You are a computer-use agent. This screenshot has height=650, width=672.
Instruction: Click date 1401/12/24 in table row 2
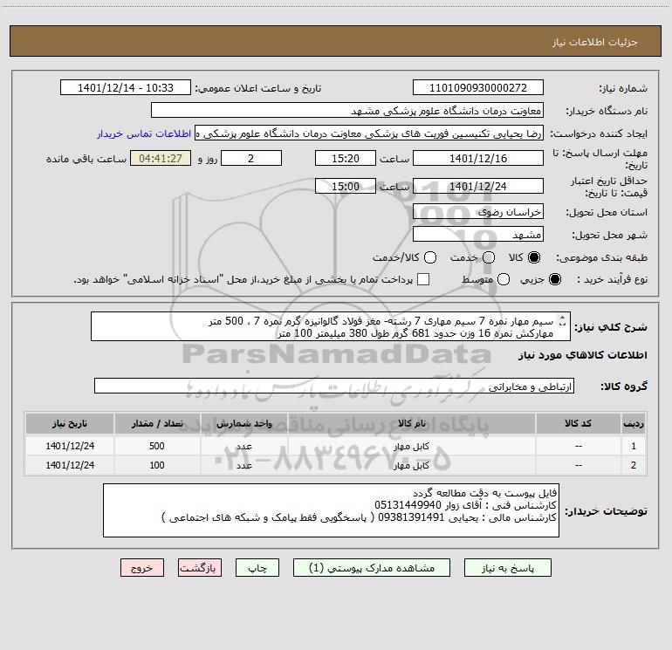[70, 465]
